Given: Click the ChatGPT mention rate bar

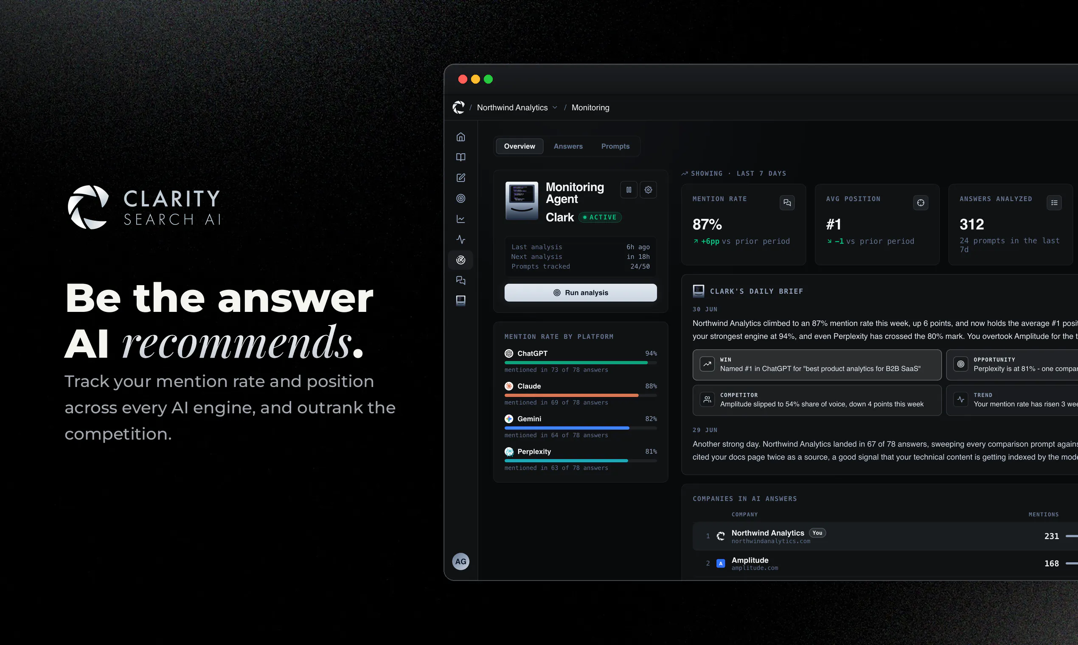Looking at the screenshot, I should pyautogui.click(x=580, y=362).
